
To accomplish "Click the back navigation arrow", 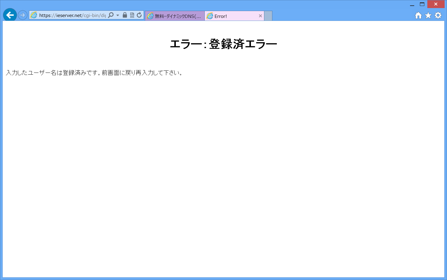I will (10, 15).
